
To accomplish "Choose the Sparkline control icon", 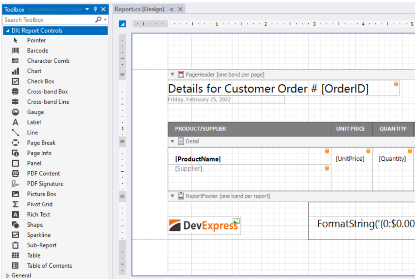I will [x=15, y=235].
